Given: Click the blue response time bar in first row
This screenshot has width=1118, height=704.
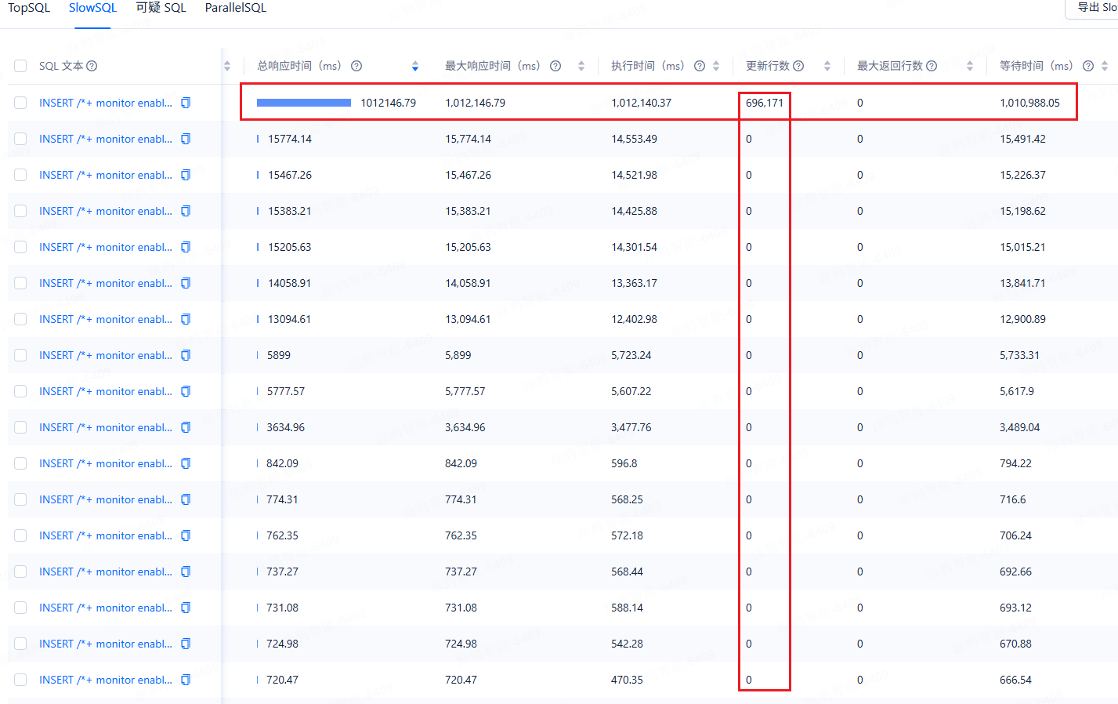Looking at the screenshot, I should click(304, 103).
